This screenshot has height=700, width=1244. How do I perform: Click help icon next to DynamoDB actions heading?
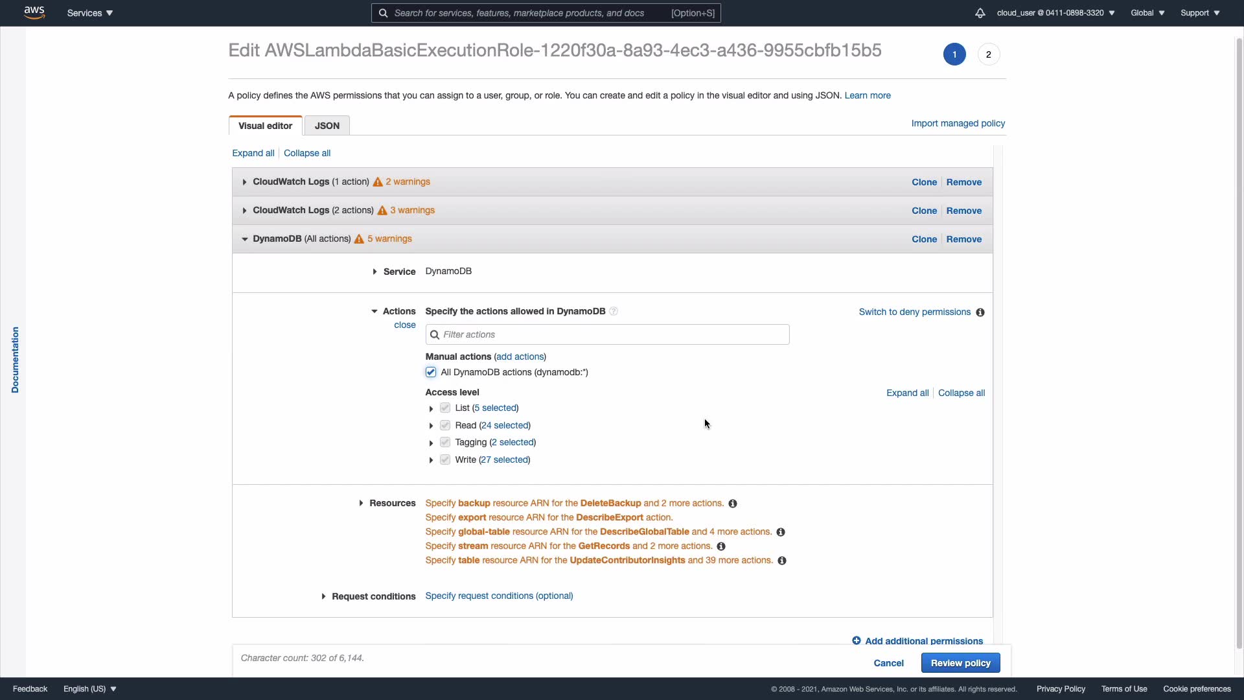(x=614, y=312)
